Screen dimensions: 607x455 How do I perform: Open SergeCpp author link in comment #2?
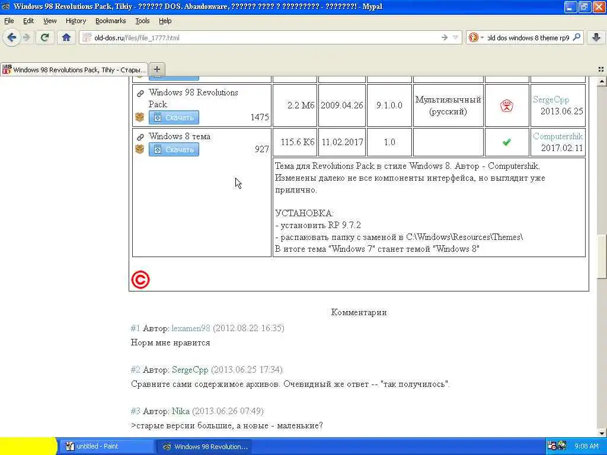[190, 370]
